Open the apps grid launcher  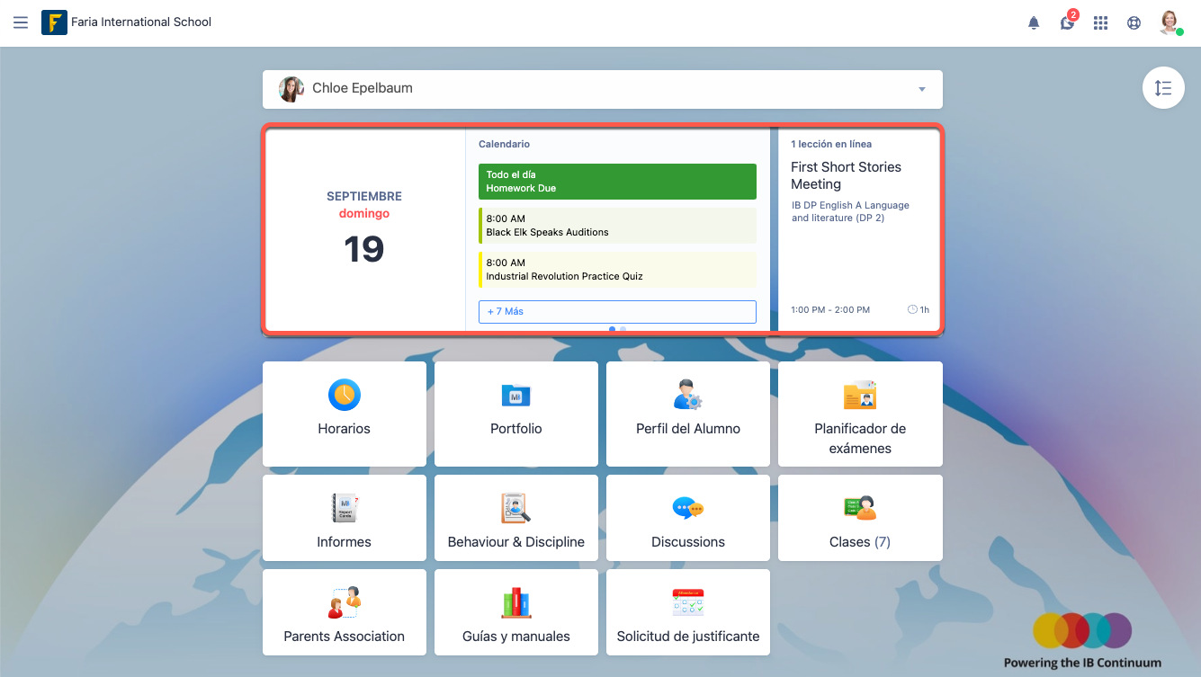tap(1100, 23)
